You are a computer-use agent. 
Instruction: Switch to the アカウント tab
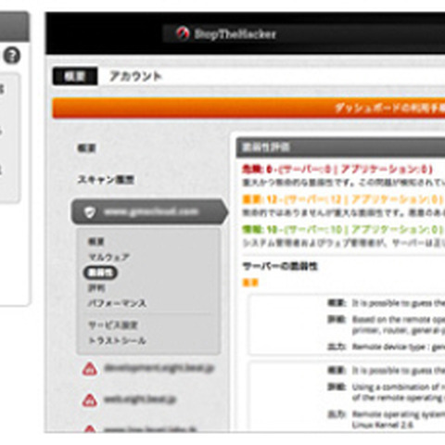pyautogui.click(x=135, y=76)
